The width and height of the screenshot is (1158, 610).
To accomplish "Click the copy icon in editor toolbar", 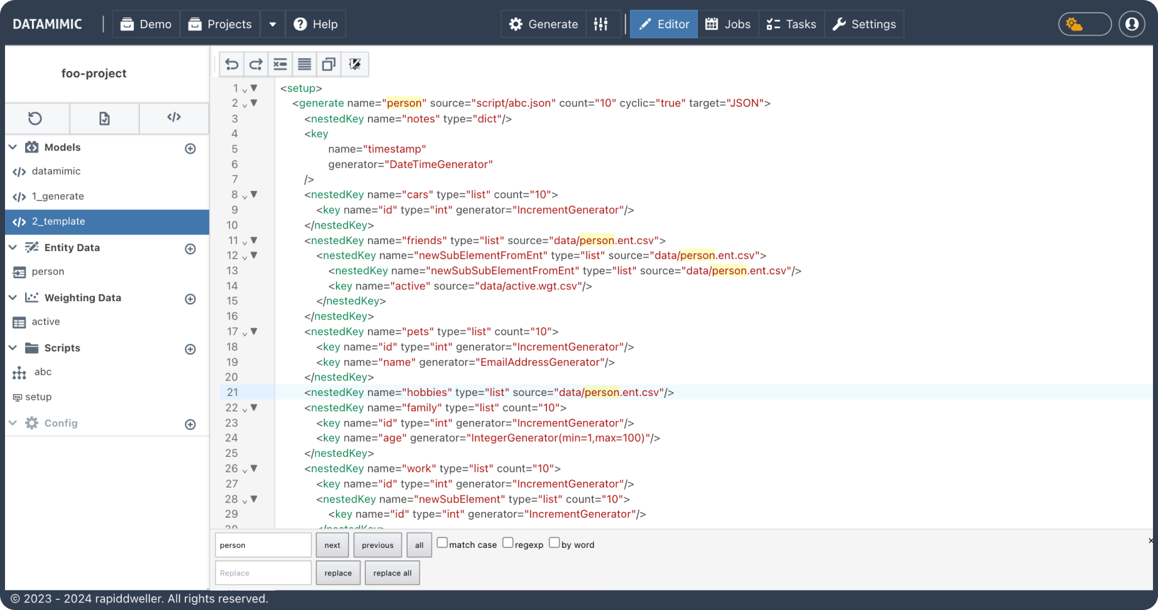I will pyautogui.click(x=328, y=64).
